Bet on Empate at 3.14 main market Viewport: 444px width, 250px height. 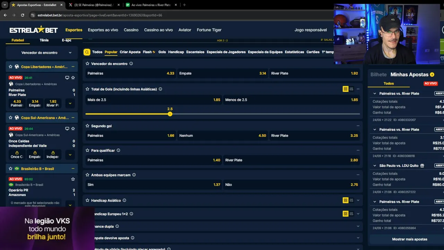coord(223,73)
